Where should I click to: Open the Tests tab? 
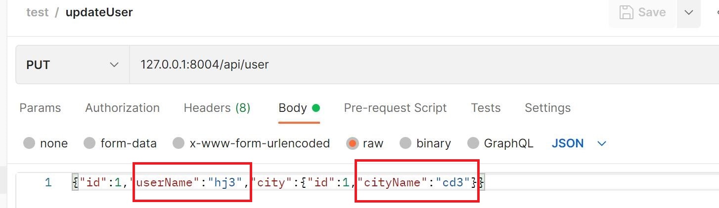click(486, 108)
